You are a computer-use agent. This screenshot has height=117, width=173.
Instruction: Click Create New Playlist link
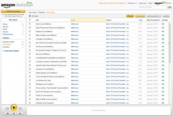click(x=11, y=51)
